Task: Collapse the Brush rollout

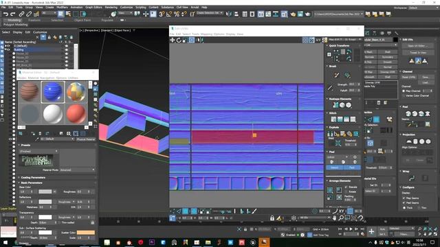Action: pos(327,66)
